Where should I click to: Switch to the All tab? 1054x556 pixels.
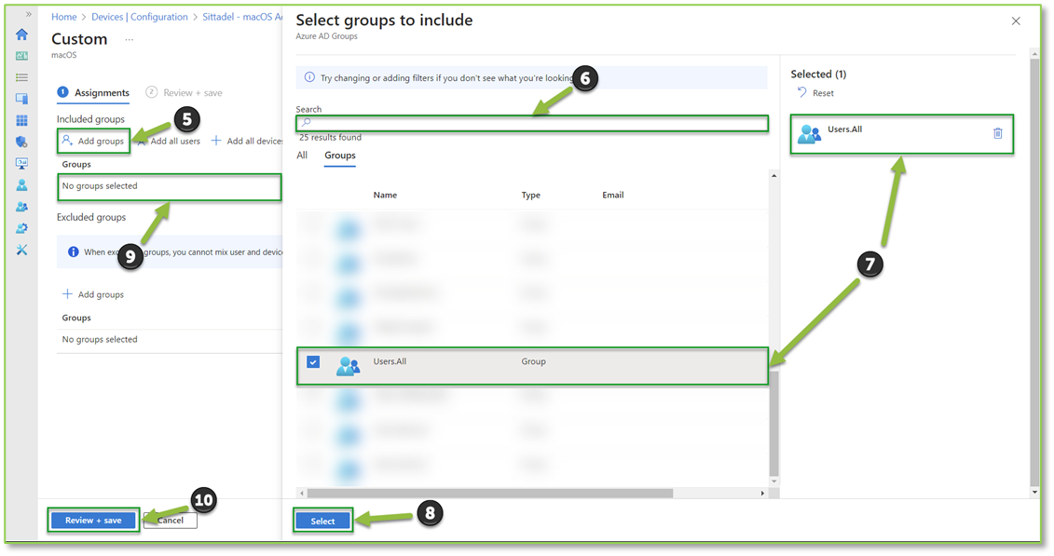301,155
